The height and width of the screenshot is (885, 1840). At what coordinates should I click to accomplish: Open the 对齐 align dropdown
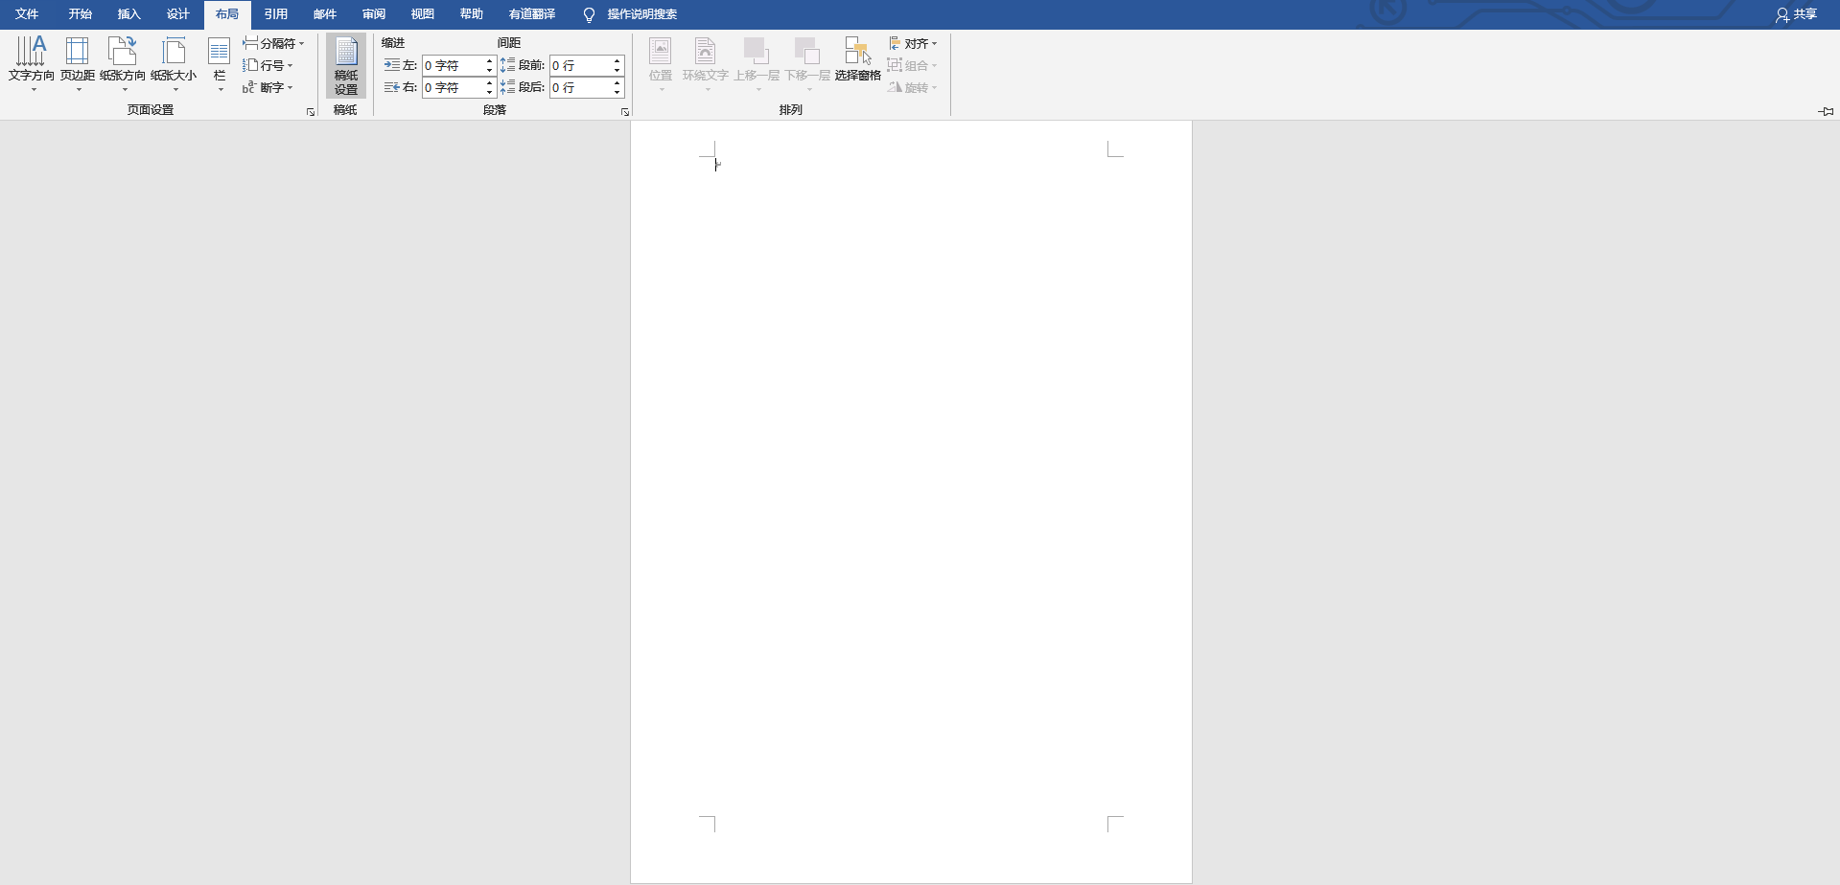[x=913, y=43]
